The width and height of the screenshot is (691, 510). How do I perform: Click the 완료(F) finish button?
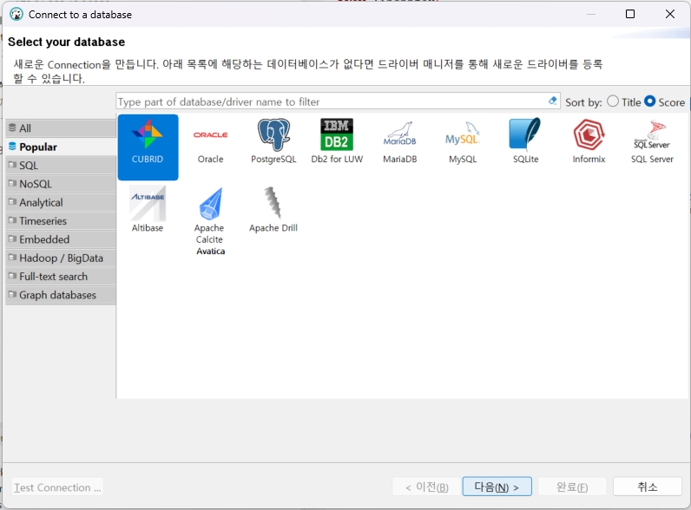click(572, 487)
